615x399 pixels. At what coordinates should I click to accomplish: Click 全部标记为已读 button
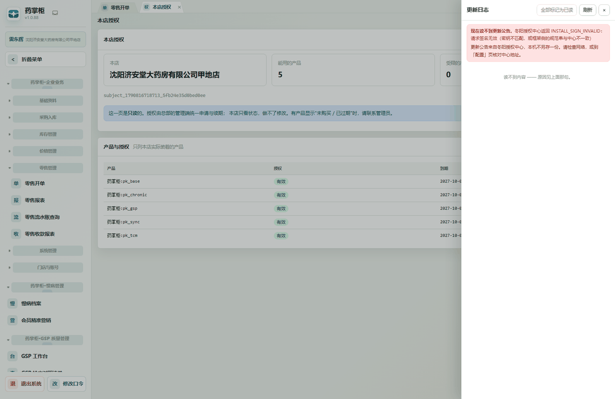point(557,10)
